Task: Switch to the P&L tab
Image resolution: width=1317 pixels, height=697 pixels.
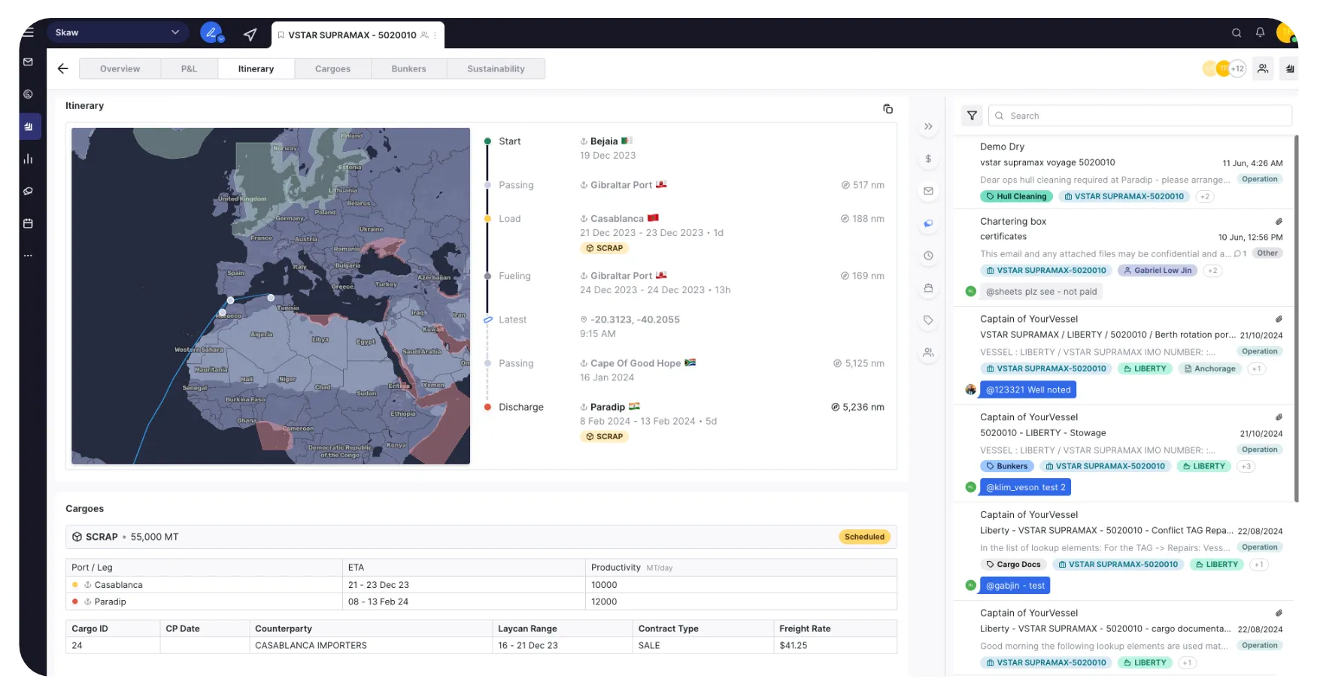Action: [x=189, y=68]
